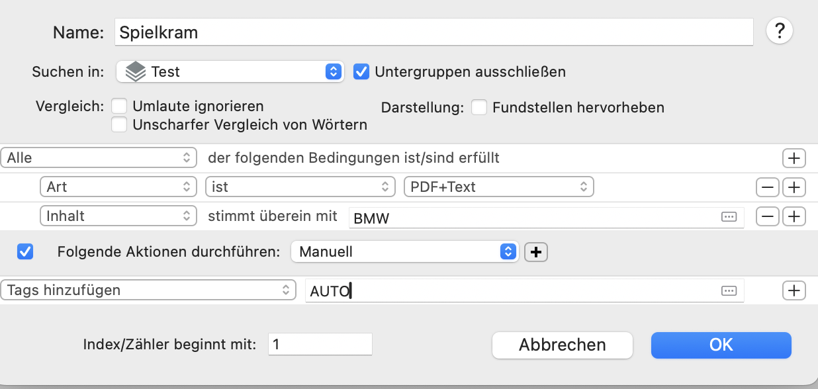Open the PDF+Text type dropdown
The height and width of the screenshot is (389, 818).
pos(498,187)
